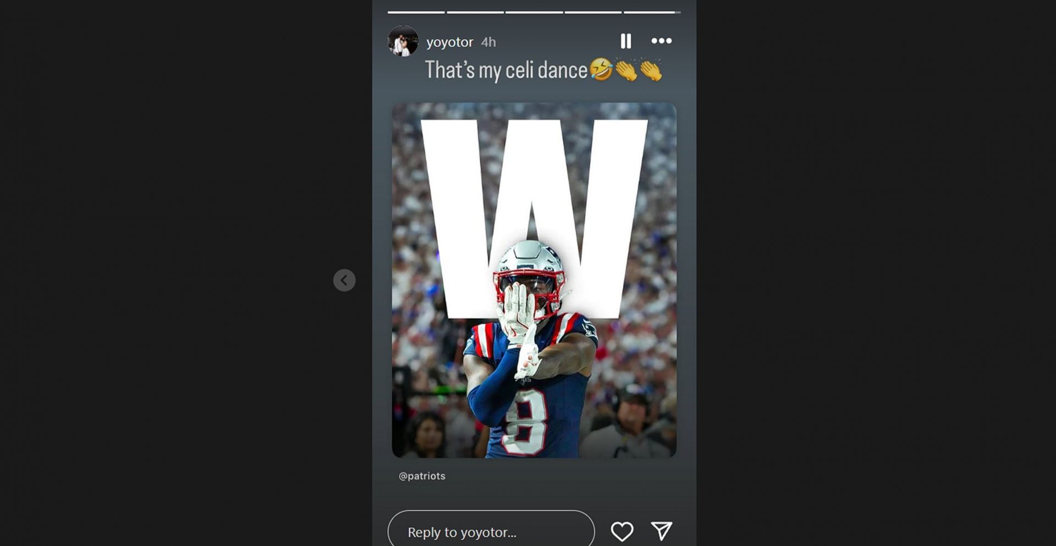Pause the story playback
Viewport: 1056px width, 546px height.
tap(626, 41)
